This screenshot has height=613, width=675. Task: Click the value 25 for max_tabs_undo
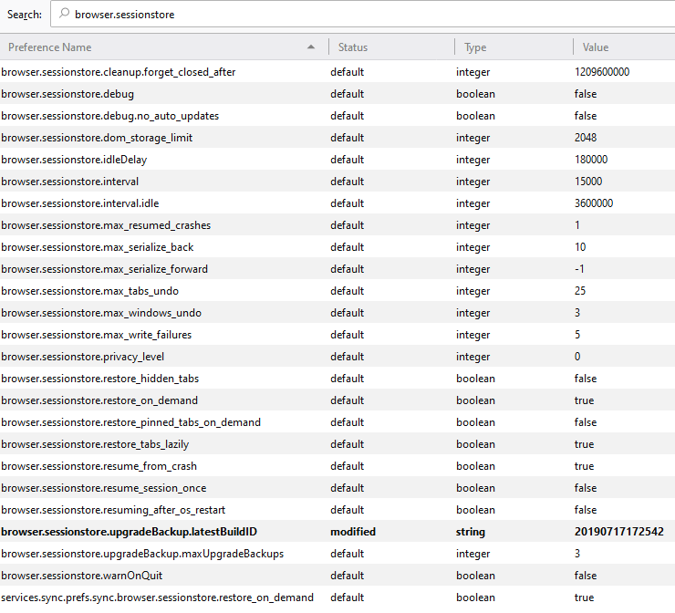click(580, 291)
